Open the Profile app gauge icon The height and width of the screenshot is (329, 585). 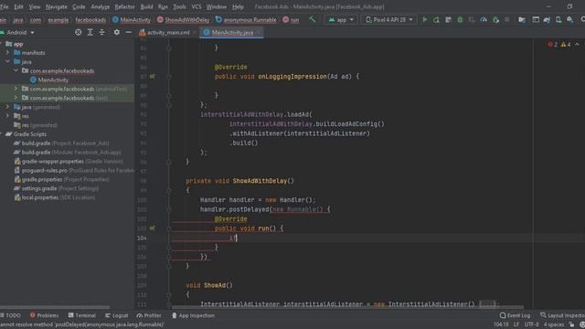click(x=484, y=20)
